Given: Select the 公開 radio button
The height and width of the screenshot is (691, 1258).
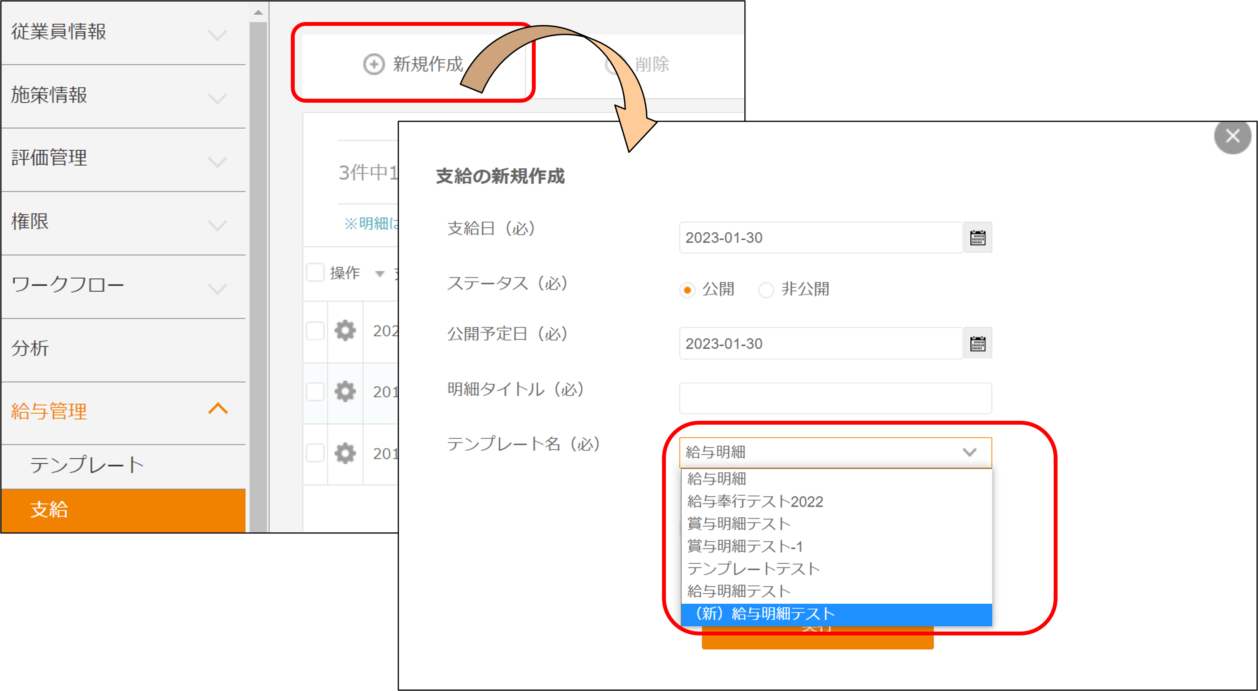Looking at the screenshot, I should [687, 290].
